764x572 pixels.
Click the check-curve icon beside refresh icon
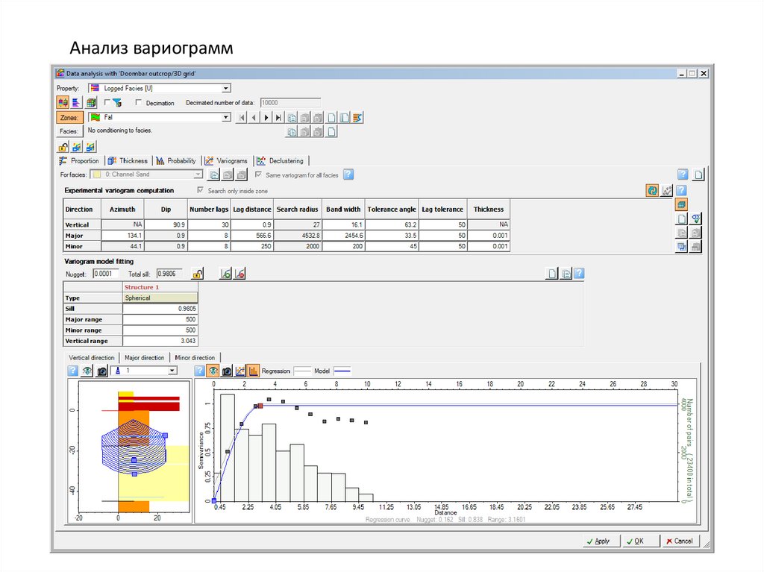666,190
